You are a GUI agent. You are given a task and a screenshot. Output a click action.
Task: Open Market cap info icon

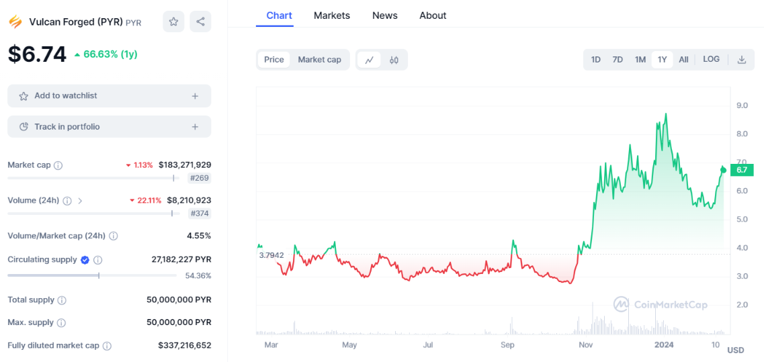tap(58, 165)
